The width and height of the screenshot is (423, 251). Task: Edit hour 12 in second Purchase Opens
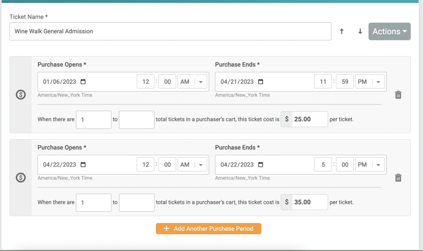(146, 164)
